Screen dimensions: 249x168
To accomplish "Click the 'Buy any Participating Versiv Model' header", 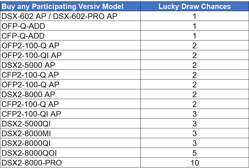I will coord(70,6).
